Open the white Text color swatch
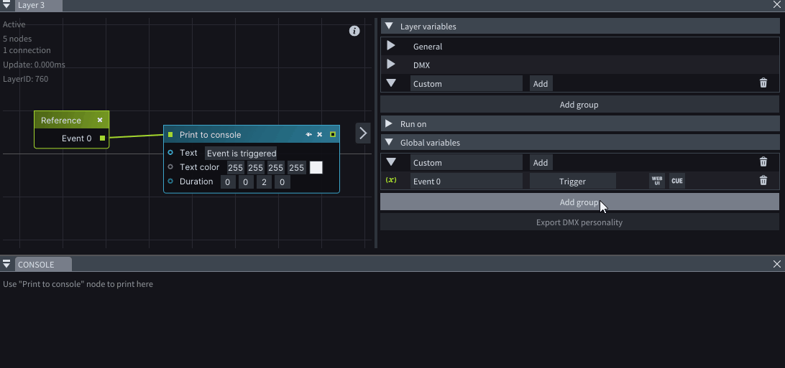Image resolution: width=785 pixels, height=368 pixels. point(316,167)
